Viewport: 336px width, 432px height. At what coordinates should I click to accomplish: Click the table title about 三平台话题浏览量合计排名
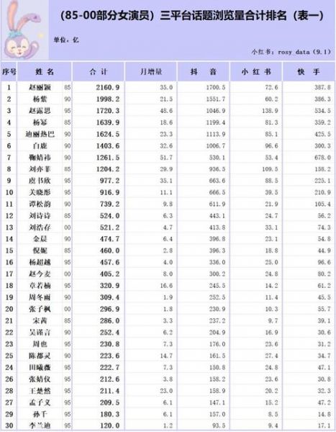[x=191, y=15]
